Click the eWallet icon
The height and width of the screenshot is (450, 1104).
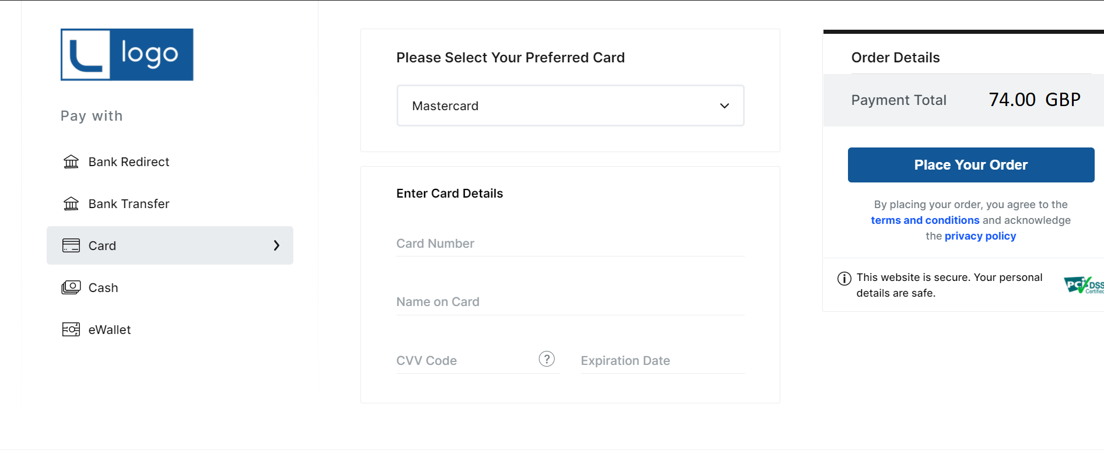click(71, 329)
